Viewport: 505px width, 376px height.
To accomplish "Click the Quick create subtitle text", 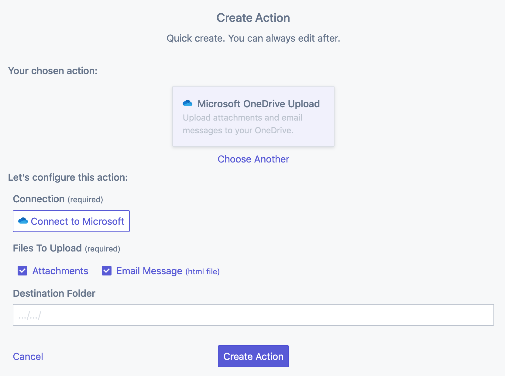I will tap(253, 39).
